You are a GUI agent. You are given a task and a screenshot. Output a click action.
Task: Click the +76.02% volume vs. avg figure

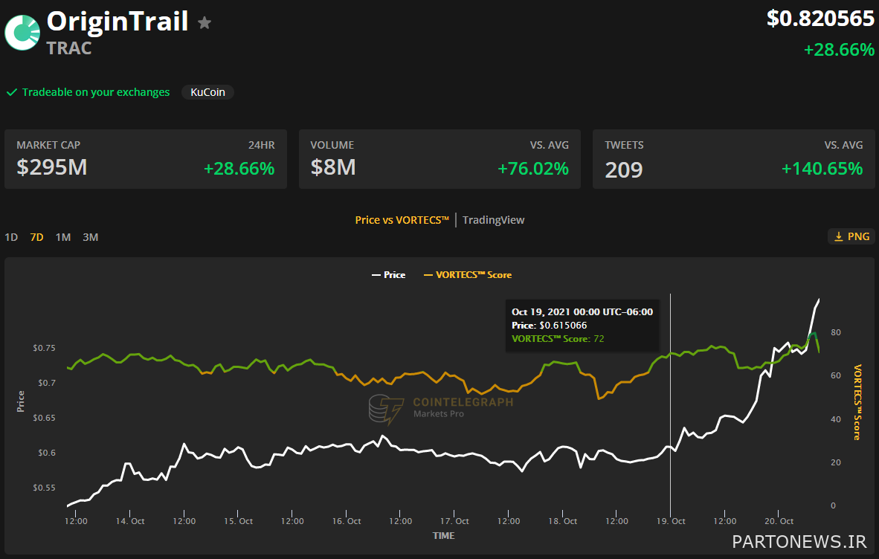(533, 169)
